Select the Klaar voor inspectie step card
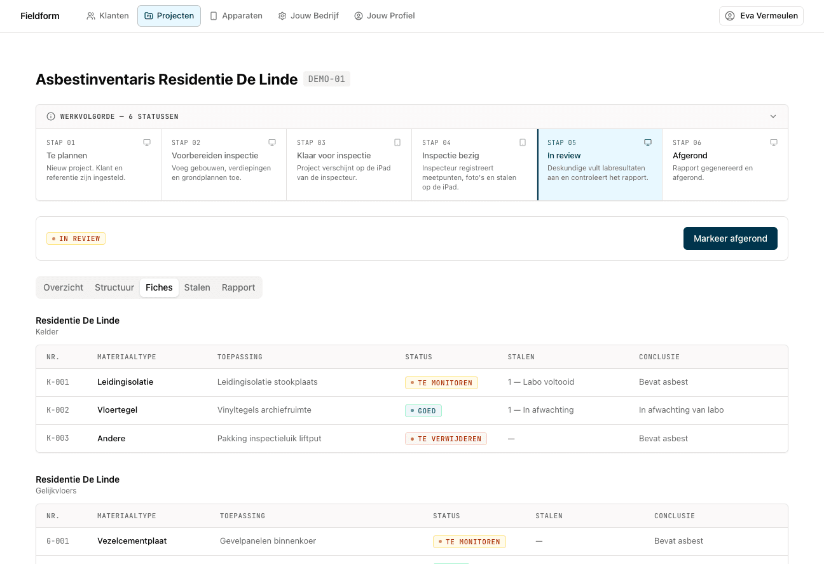824x564 pixels. pyautogui.click(x=349, y=165)
